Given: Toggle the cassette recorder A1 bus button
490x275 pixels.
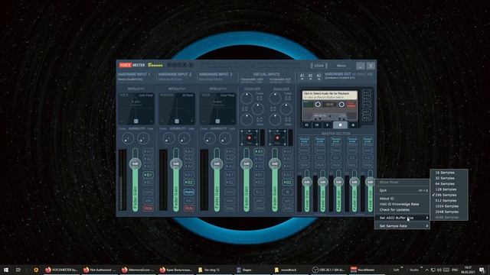Looking at the screenshot, I should coord(366,92).
